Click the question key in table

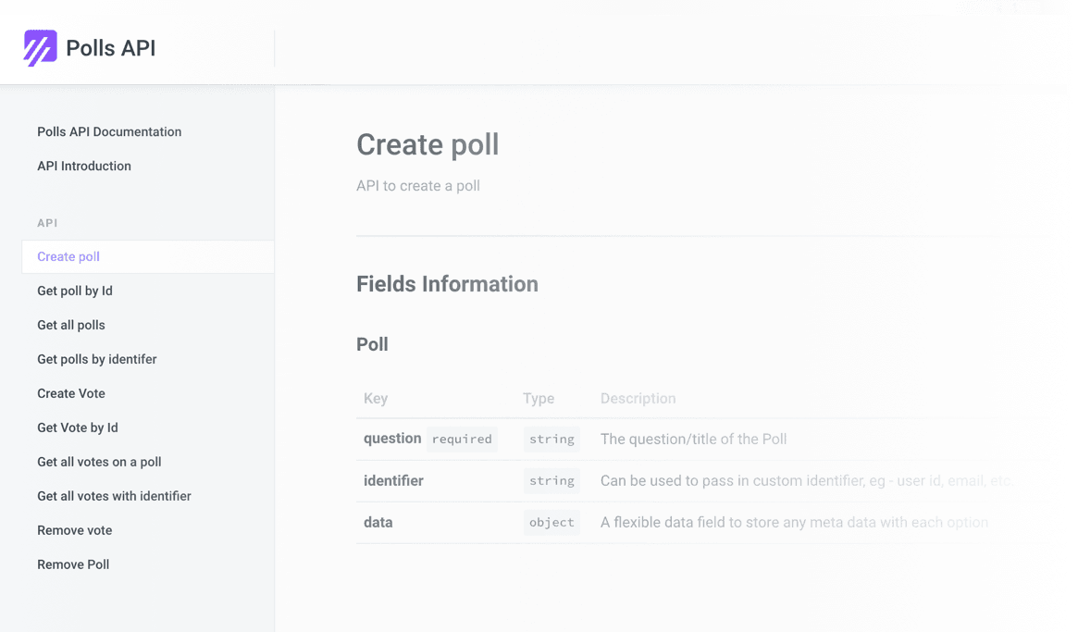pos(392,439)
